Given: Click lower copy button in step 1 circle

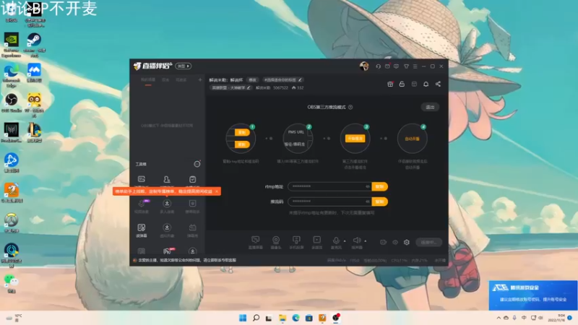Looking at the screenshot, I should pos(242,144).
